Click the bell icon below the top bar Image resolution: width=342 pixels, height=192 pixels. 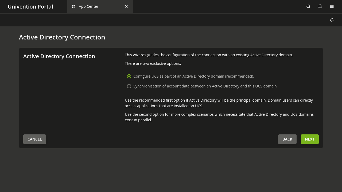pyautogui.click(x=332, y=20)
